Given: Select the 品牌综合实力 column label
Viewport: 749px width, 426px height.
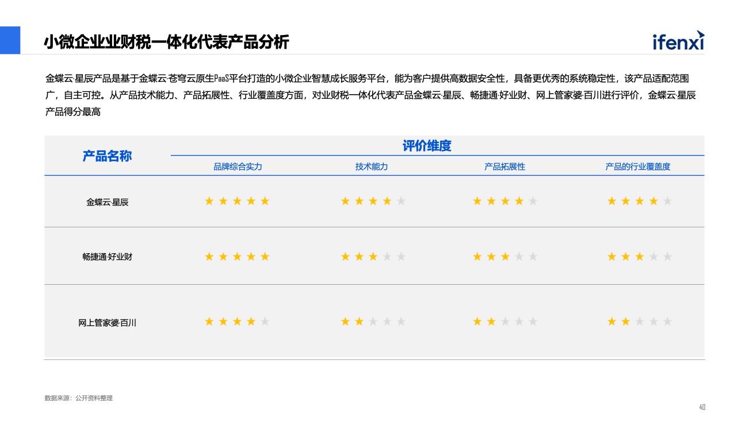Looking at the screenshot, I should tap(238, 166).
